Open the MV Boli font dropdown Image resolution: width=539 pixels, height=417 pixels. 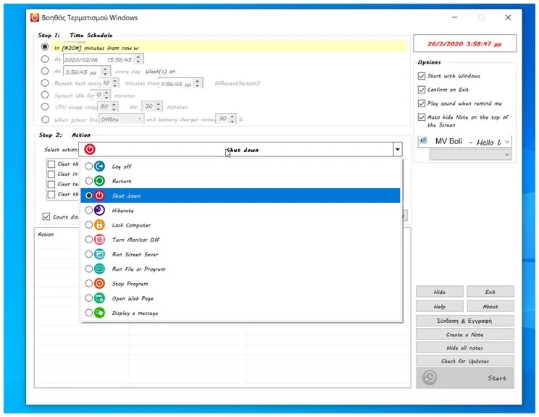[507, 141]
